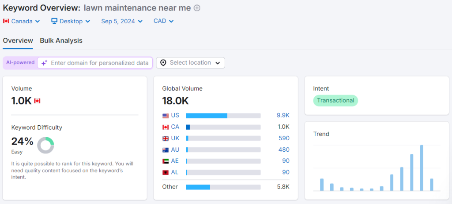Viewport: 452px width, 204px height.
Task: Click the Other volume bar
Action: 223,187
